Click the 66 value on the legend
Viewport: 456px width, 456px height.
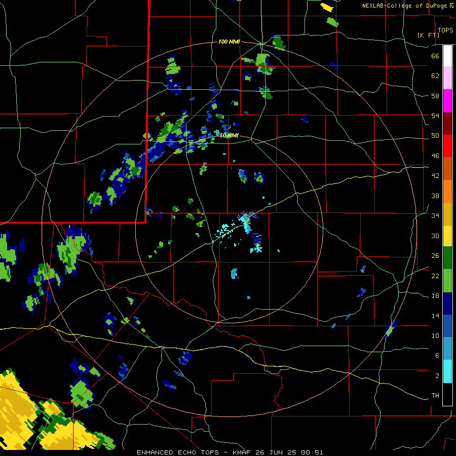(x=435, y=56)
